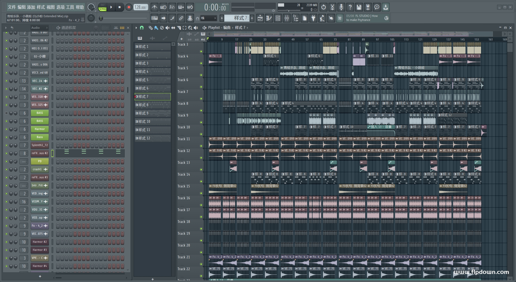Open the help question mark icon

pyautogui.click(x=350, y=7)
